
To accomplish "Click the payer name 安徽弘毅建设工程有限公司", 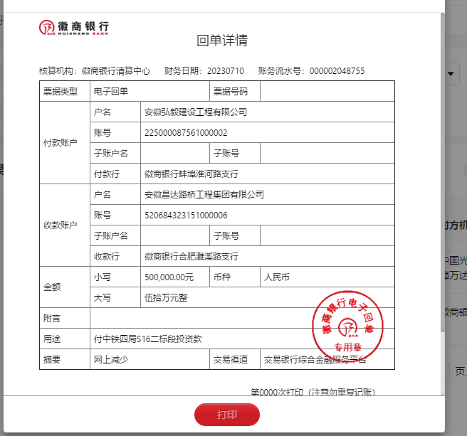I will (x=195, y=112).
